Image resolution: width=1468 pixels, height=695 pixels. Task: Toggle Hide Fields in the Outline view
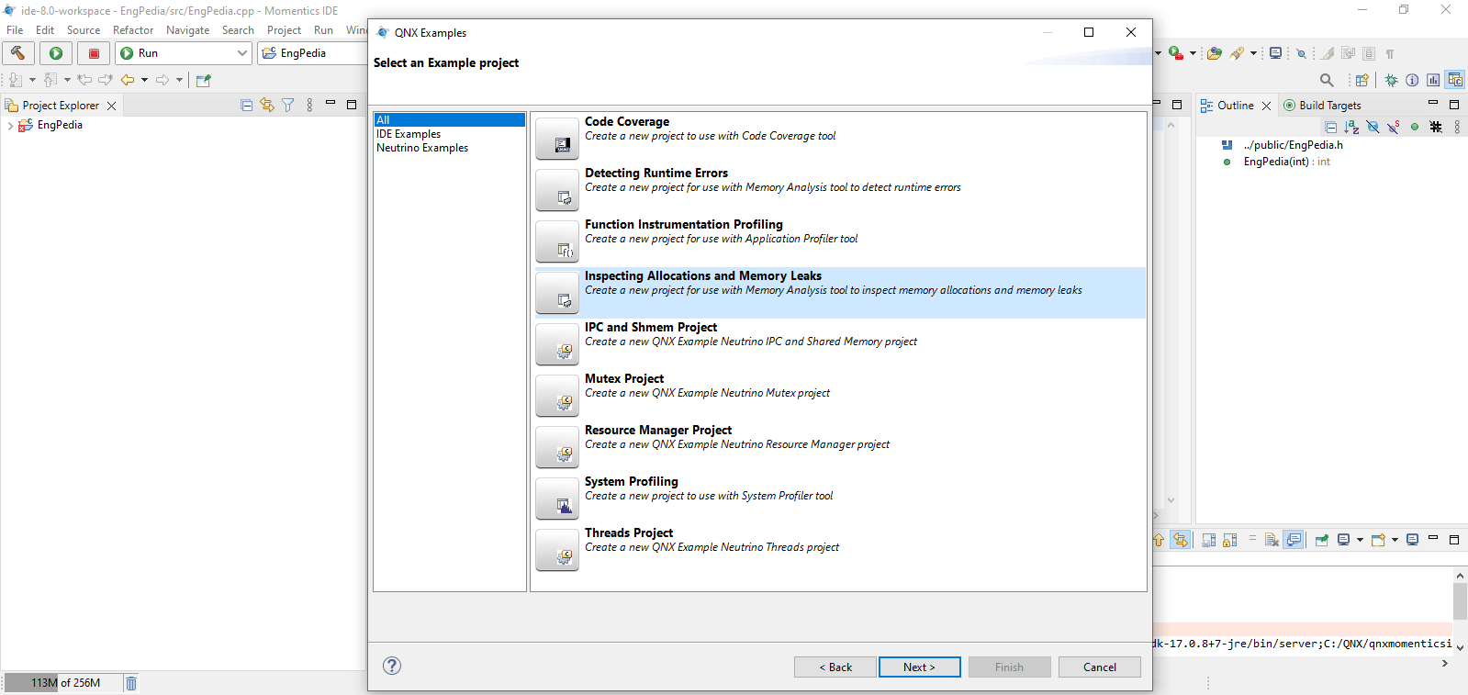point(1373,128)
